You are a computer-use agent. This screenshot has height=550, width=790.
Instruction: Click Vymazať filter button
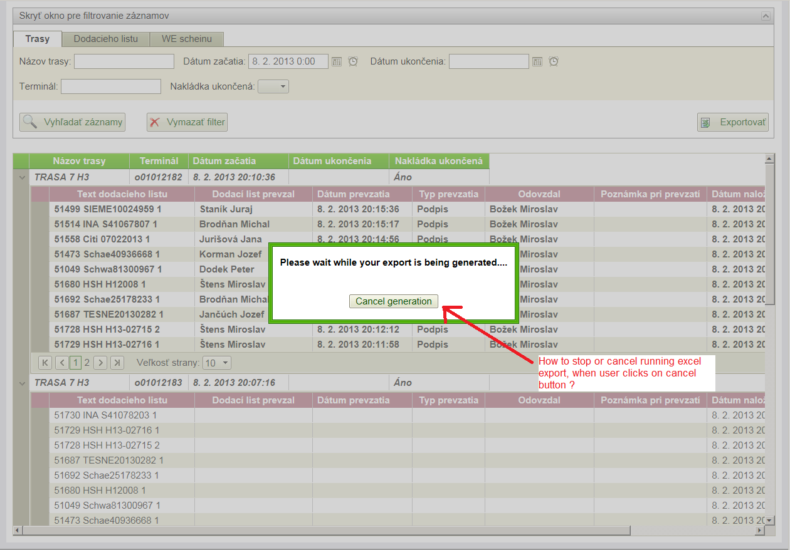tap(187, 122)
